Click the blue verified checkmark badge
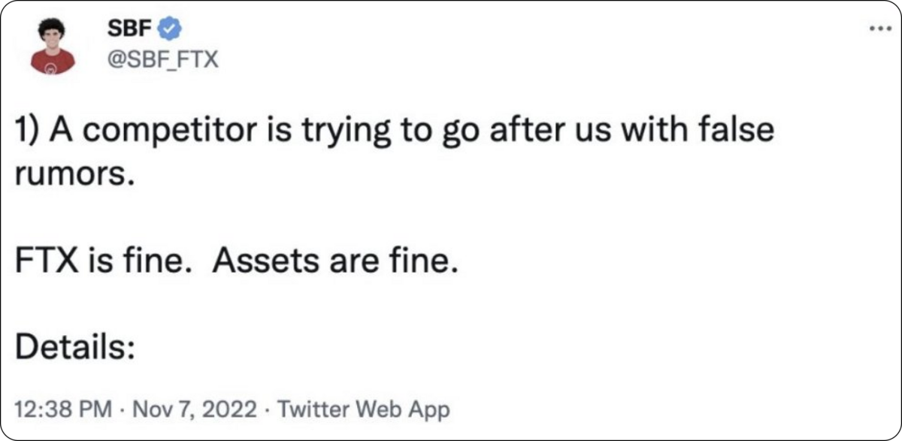The image size is (902, 441). pyautogui.click(x=172, y=30)
